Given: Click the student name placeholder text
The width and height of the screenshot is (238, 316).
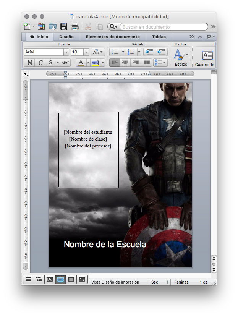Looking at the screenshot, I should point(88,132).
